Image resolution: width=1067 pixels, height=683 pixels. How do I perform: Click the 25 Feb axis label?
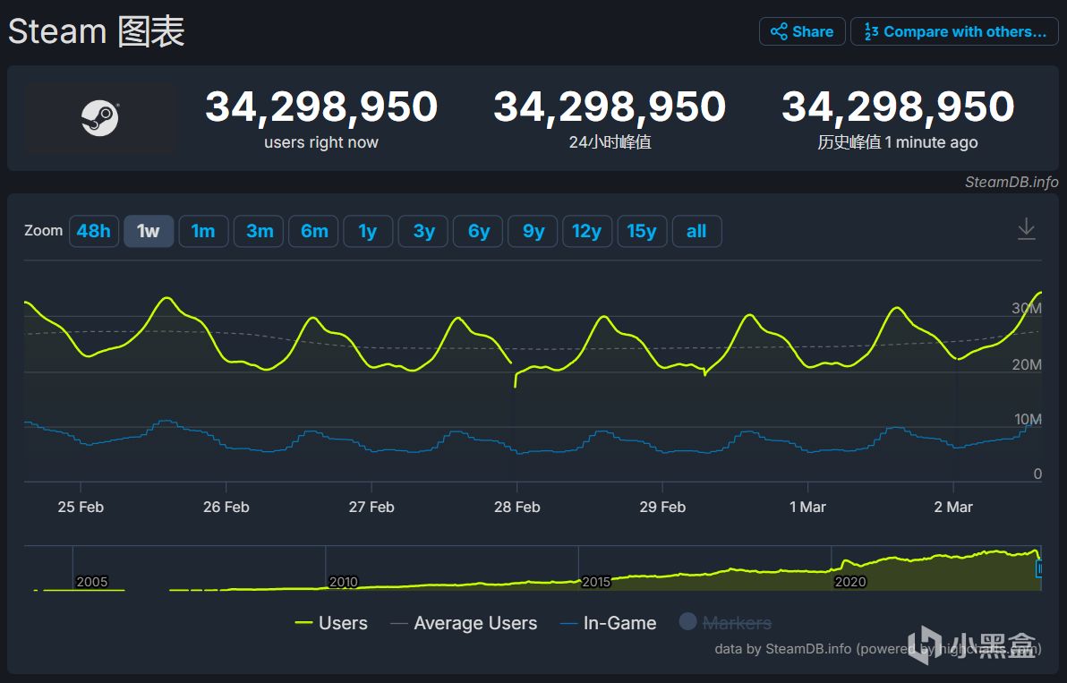pos(81,507)
